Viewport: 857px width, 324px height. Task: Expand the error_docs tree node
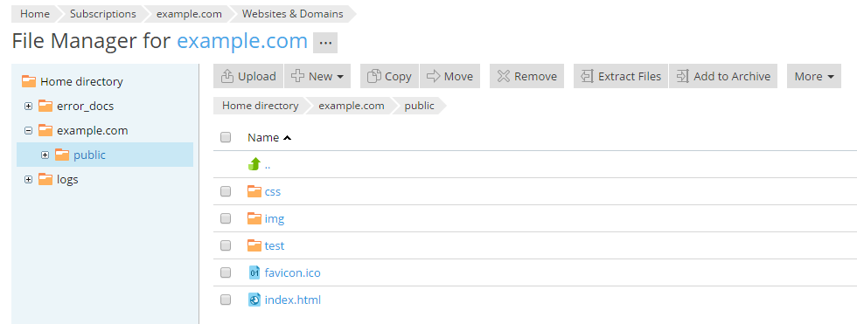pos(28,107)
